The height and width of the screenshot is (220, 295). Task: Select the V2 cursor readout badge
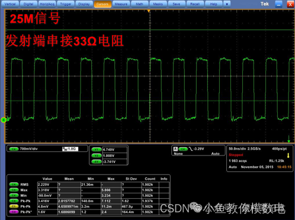click(97, 156)
